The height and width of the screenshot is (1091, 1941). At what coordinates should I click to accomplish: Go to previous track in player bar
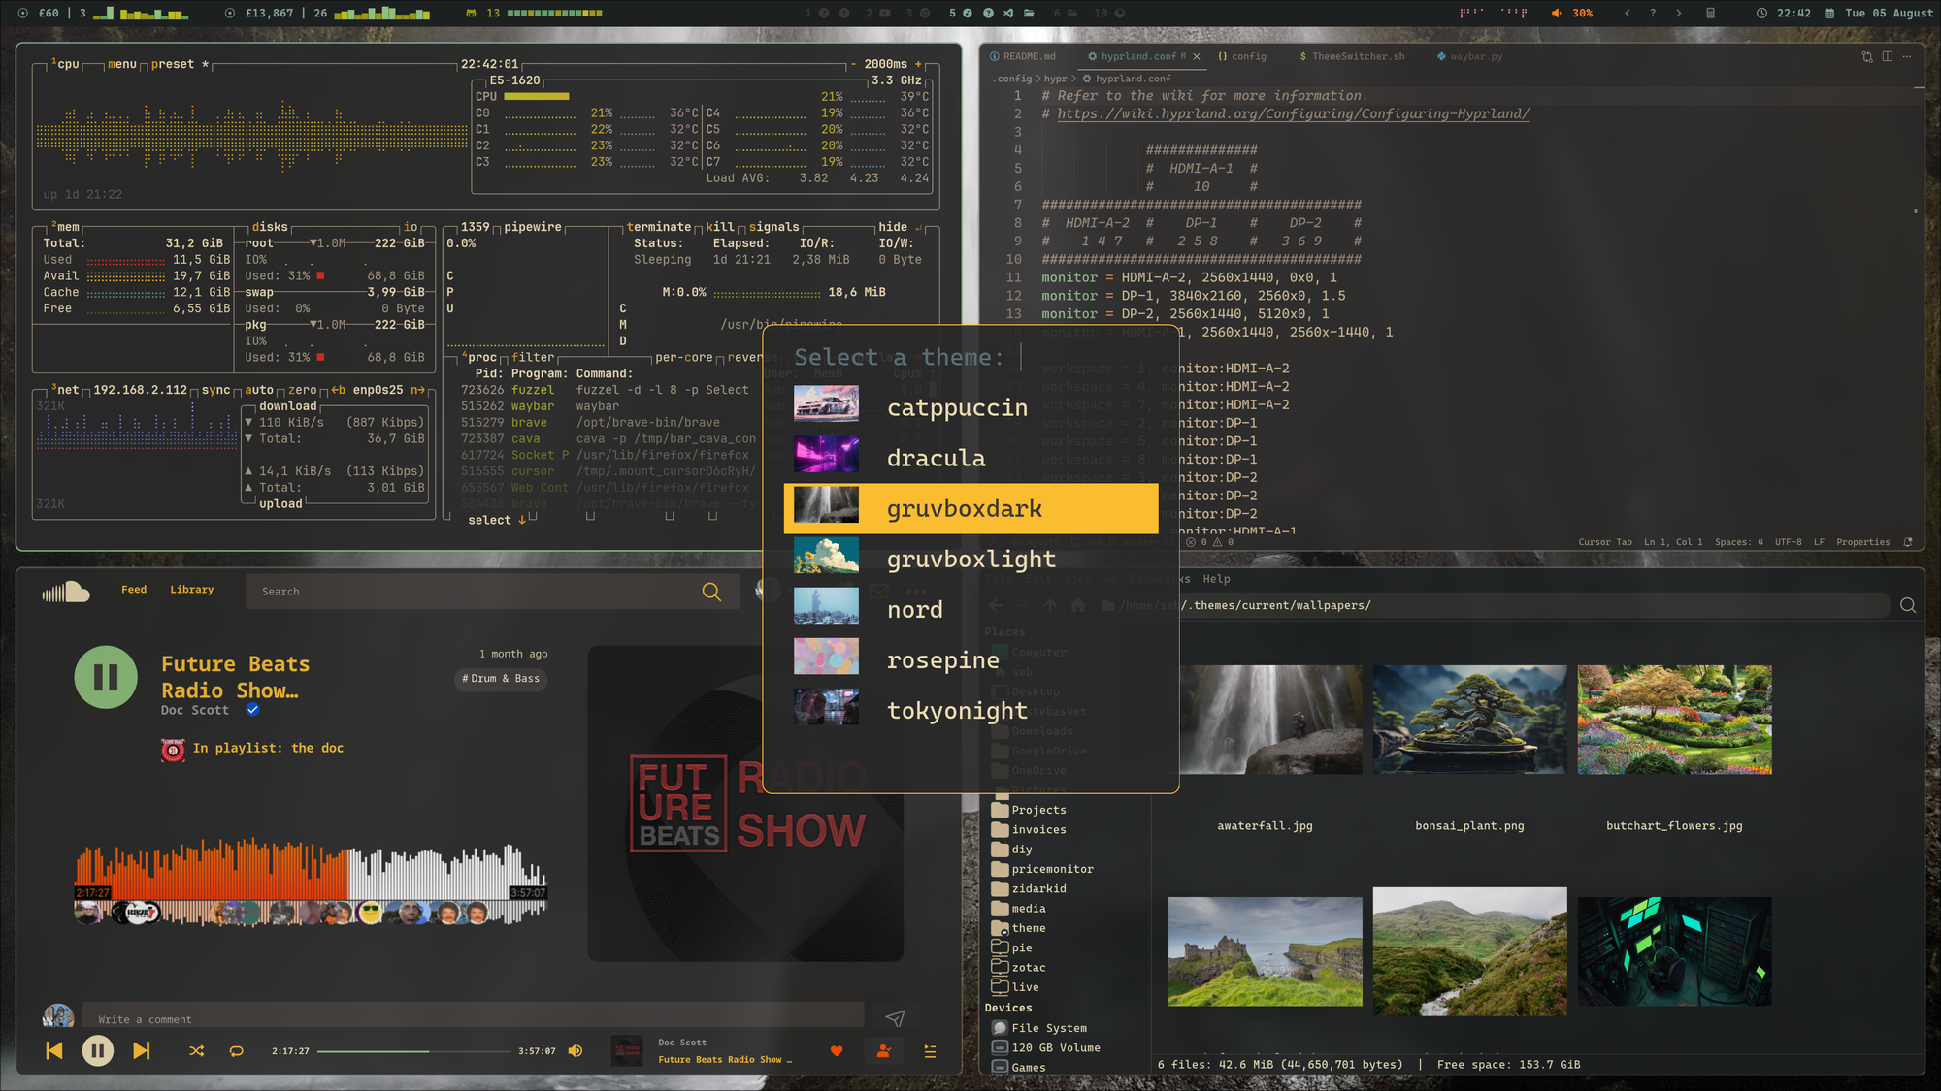tap(54, 1050)
